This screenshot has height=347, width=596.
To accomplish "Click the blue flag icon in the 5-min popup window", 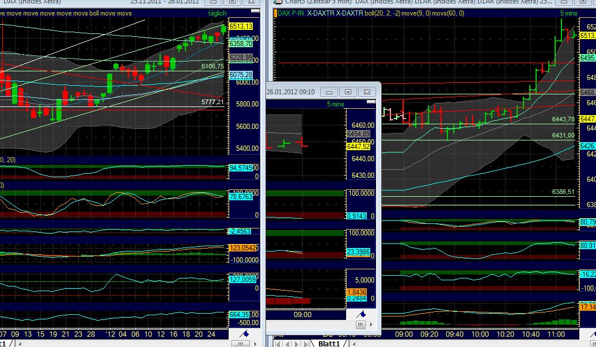I will (361, 314).
